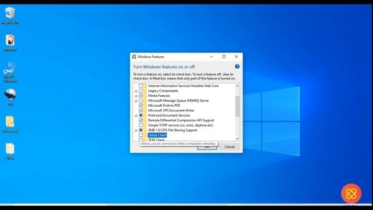Click folder icon beside MSMQ Server
Screen dimensions: 373x210
(x=145, y=101)
